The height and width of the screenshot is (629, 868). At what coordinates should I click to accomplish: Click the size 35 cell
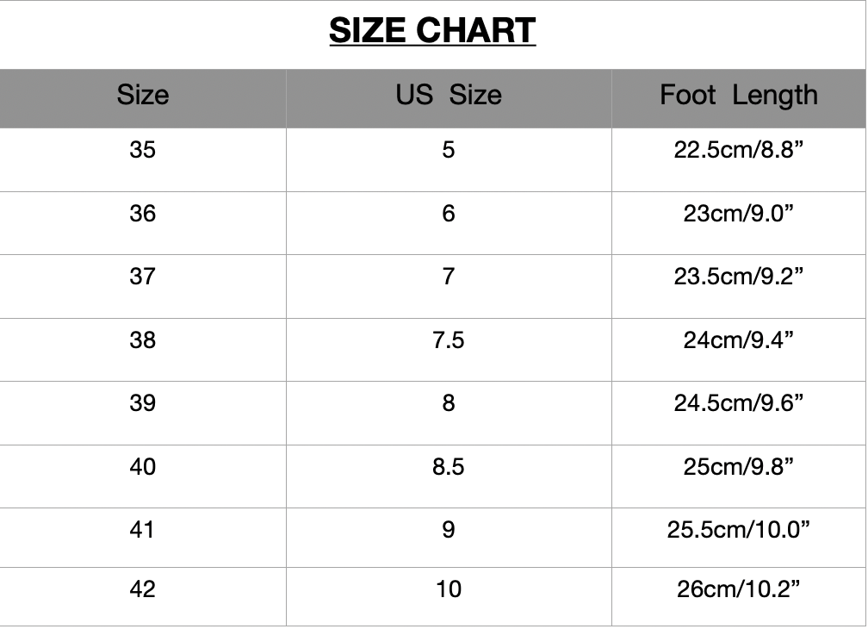[143, 150]
